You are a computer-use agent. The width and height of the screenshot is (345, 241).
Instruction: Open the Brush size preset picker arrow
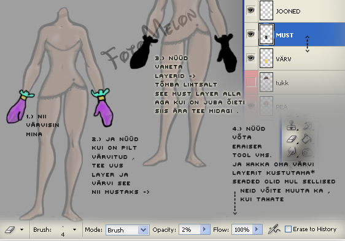pyautogui.click(x=75, y=230)
